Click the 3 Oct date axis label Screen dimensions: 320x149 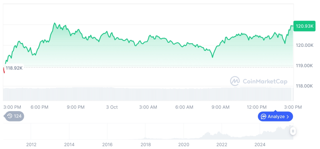click(x=112, y=107)
